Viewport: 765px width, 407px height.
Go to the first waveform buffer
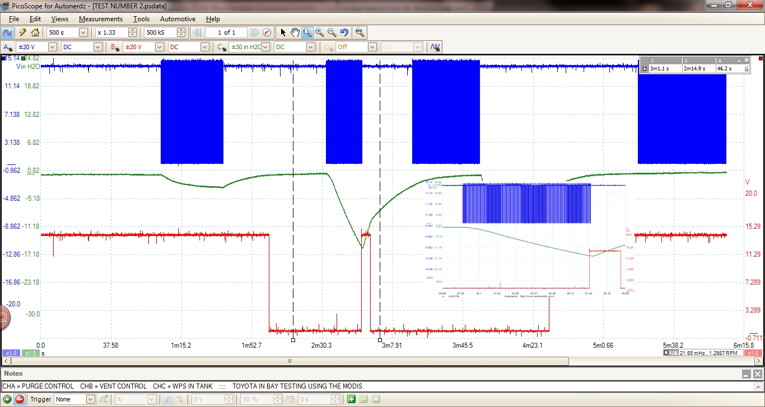tap(197, 32)
